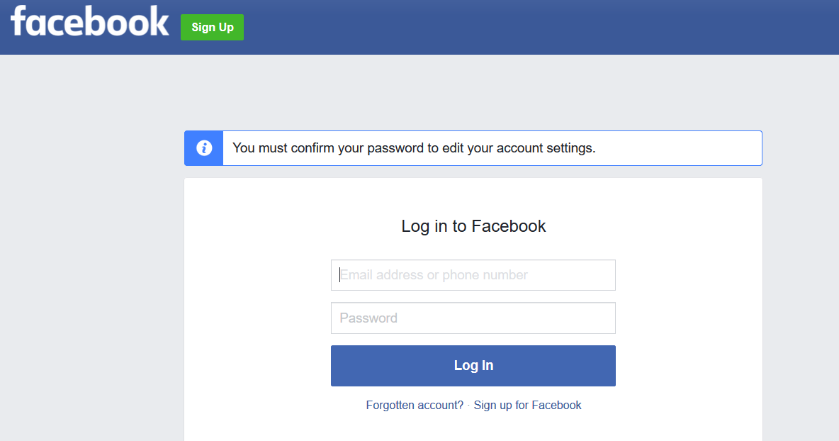Click the account settings phrase in the notice
The width and height of the screenshot is (839, 441).
point(544,148)
